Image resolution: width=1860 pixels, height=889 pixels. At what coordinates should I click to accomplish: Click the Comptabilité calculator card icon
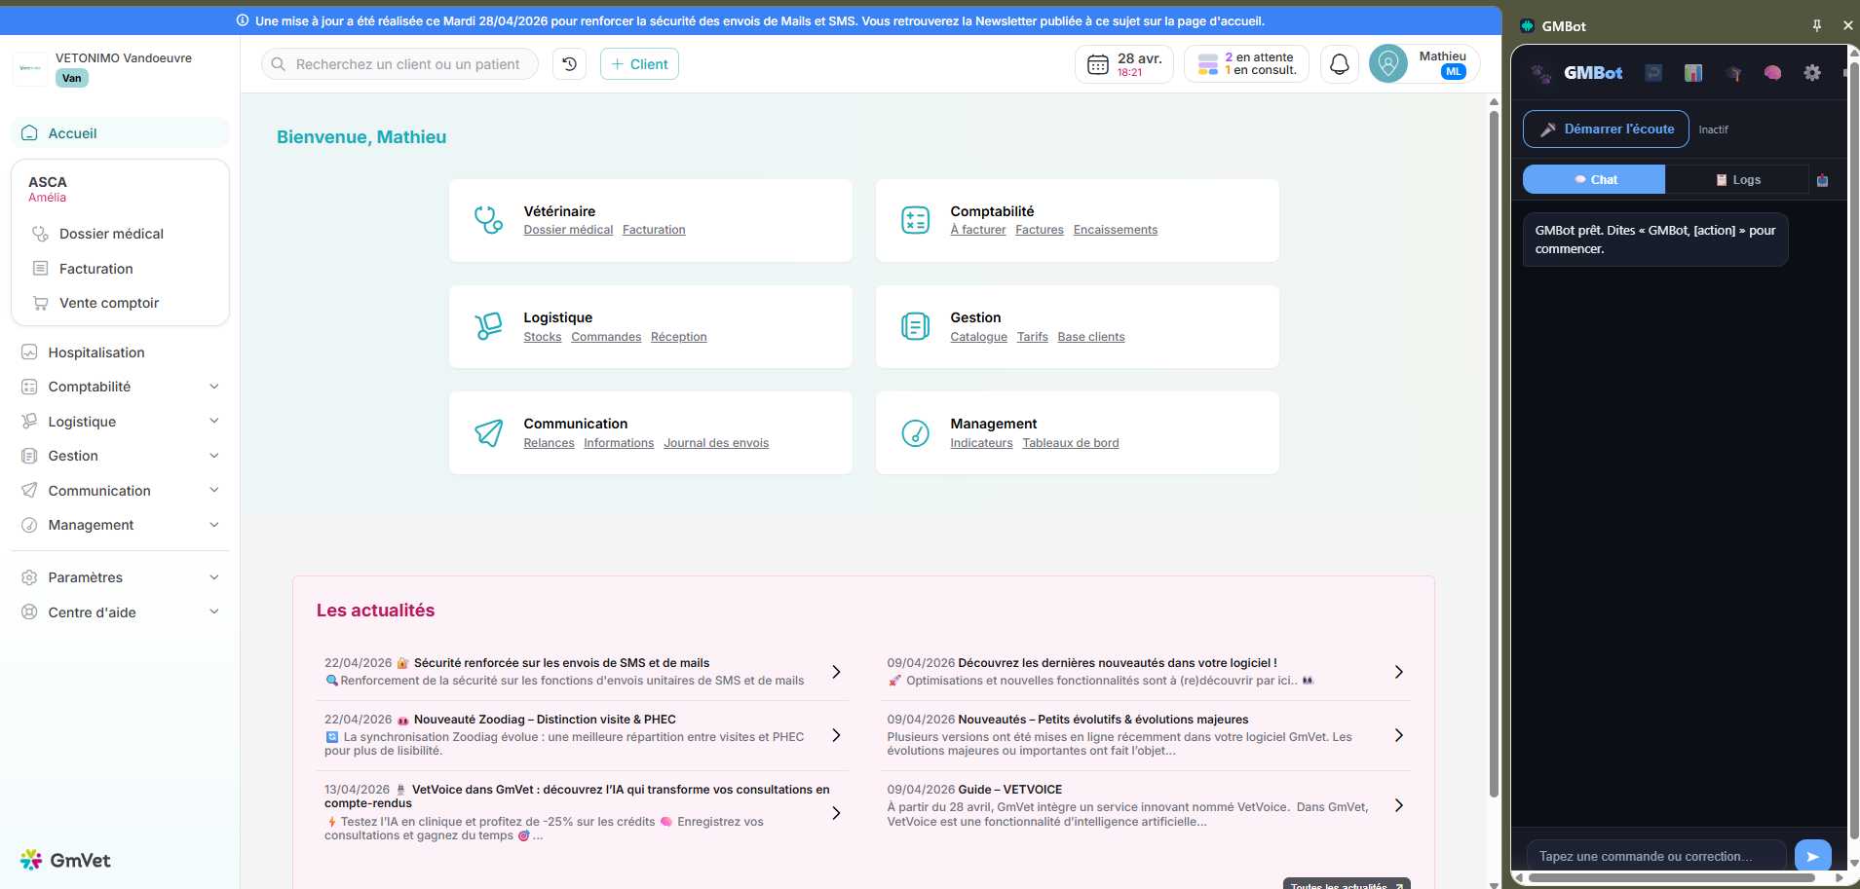(915, 220)
